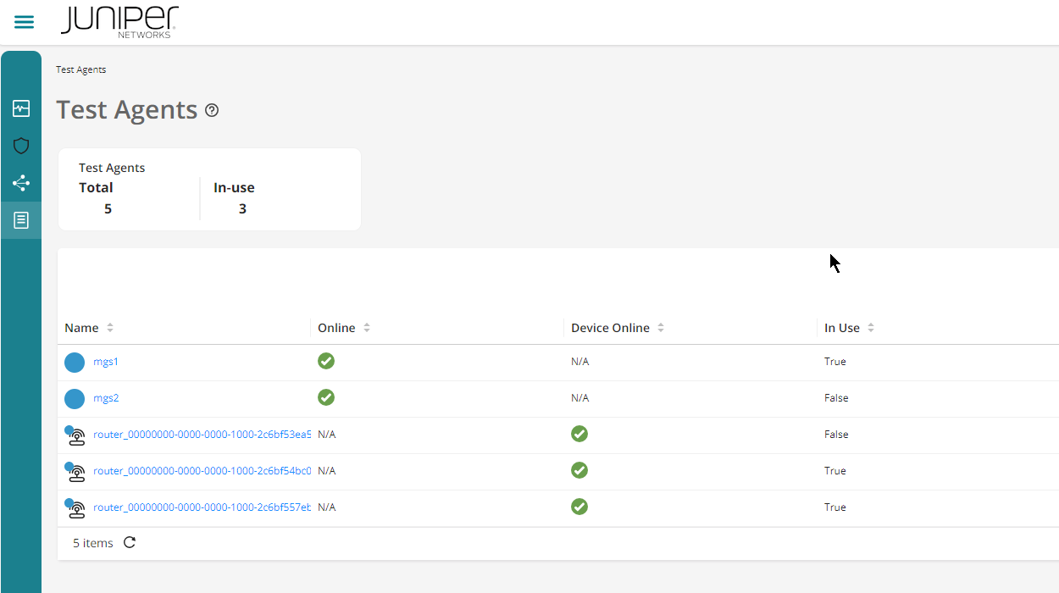Click mgs1 online status checkmark

click(326, 361)
